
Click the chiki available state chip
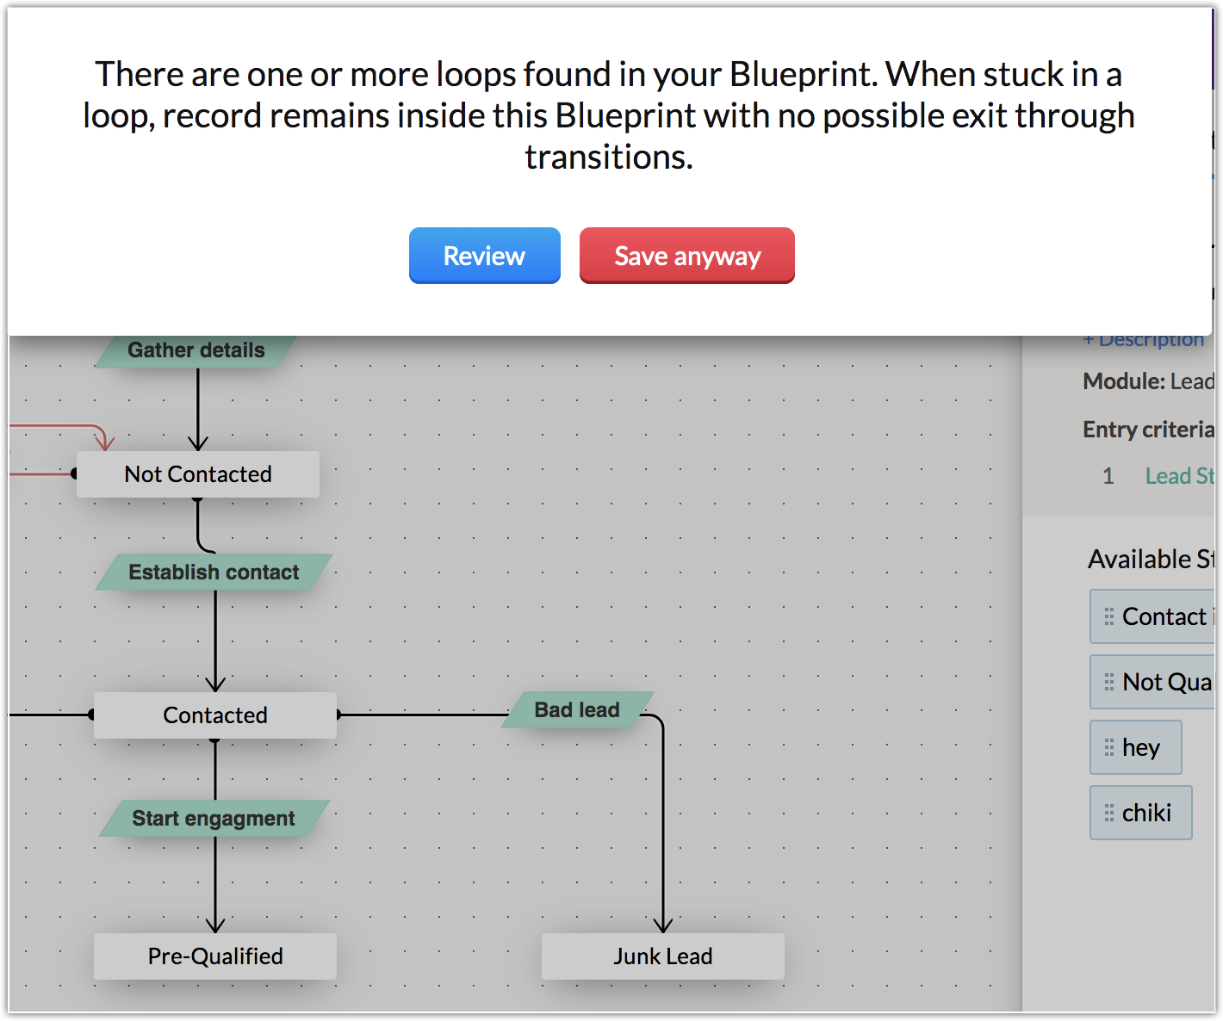1146,813
